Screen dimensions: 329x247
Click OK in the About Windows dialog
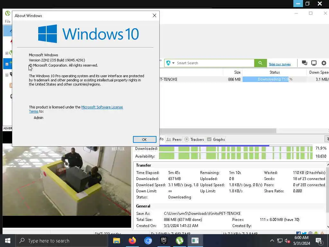145,140
